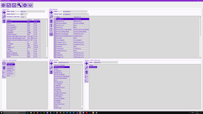Switch to the list document tab icon
203x114 pixels.
(14, 5)
